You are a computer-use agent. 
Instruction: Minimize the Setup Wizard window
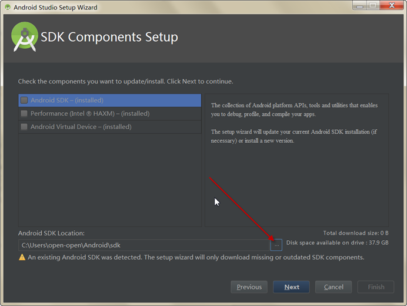[359, 6]
